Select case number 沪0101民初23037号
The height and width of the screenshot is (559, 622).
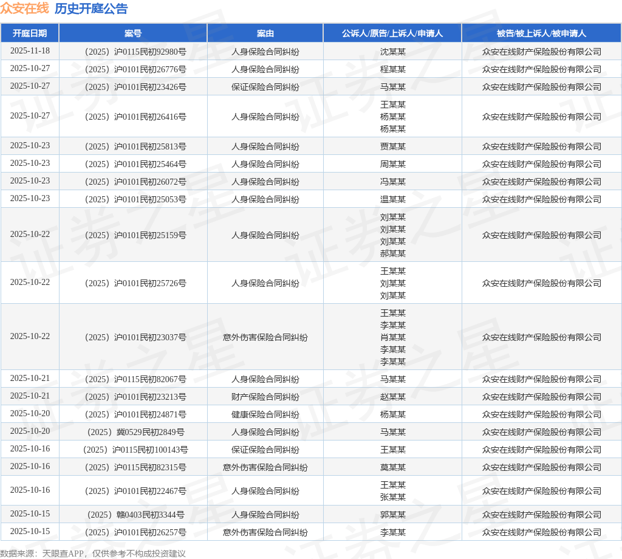135,337
